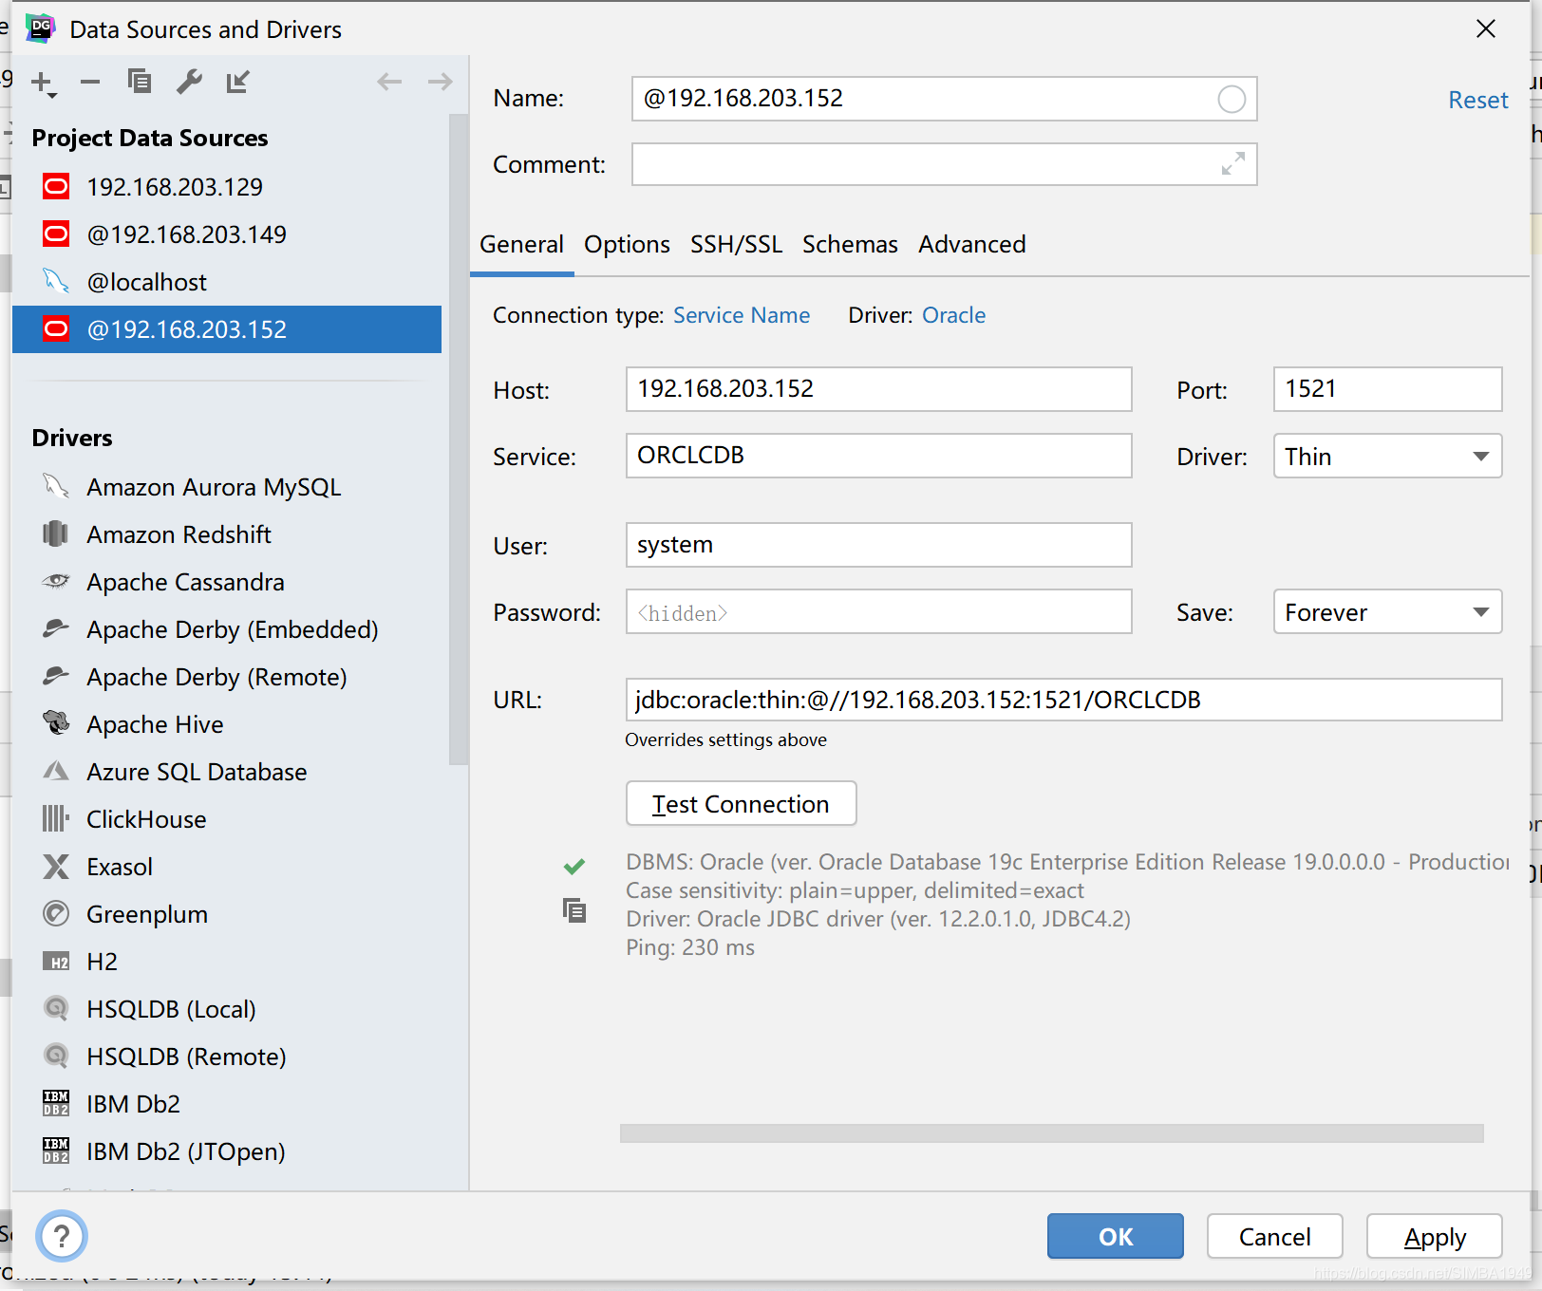Viewport: 1542px width, 1291px height.
Task: Click the Apply button
Action: (x=1435, y=1236)
